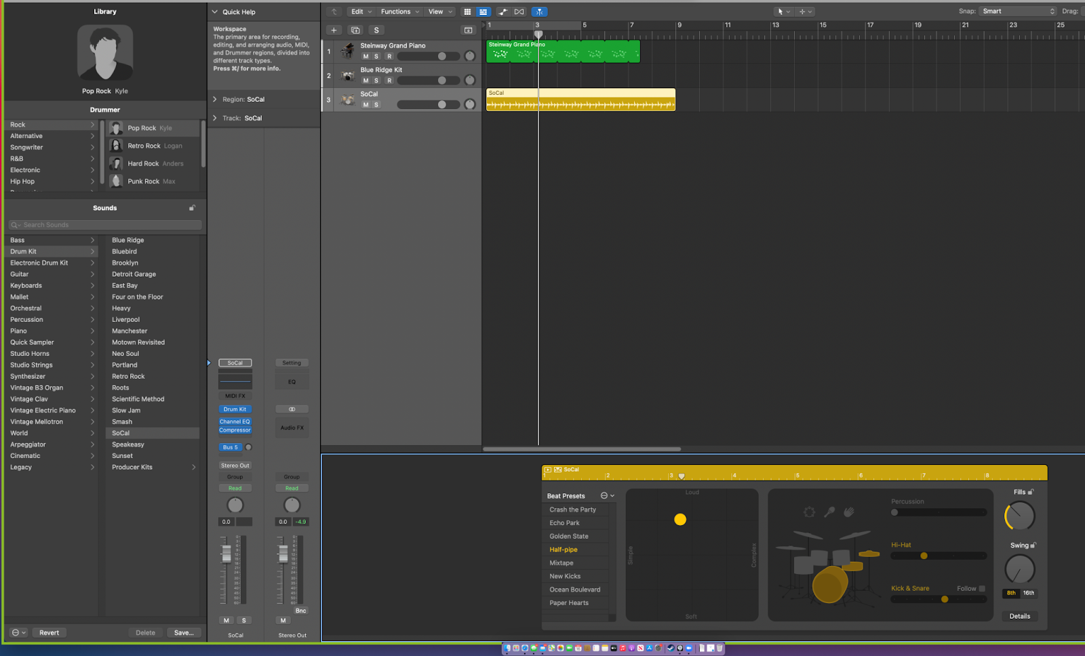Select the shaker percussion icon
The height and width of the screenshot is (656, 1085).
(x=829, y=512)
